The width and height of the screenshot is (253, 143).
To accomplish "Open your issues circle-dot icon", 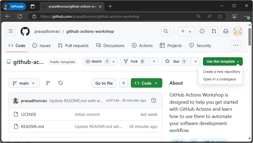I will (202, 31).
